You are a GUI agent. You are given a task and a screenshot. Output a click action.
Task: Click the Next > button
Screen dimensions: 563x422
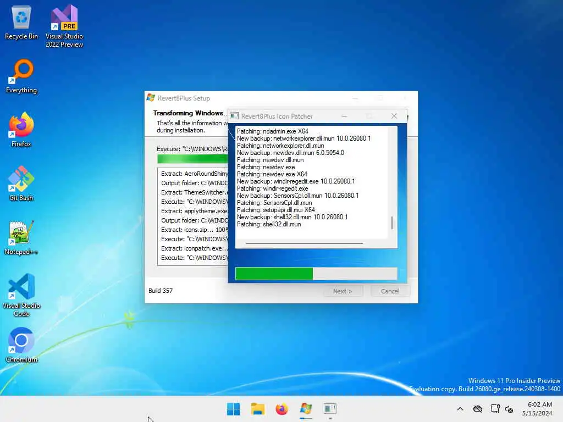click(343, 291)
